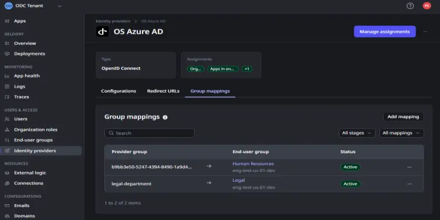Click the Apps sidebar icon
The width and height of the screenshot is (440, 220).
click(x=7, y=21)
